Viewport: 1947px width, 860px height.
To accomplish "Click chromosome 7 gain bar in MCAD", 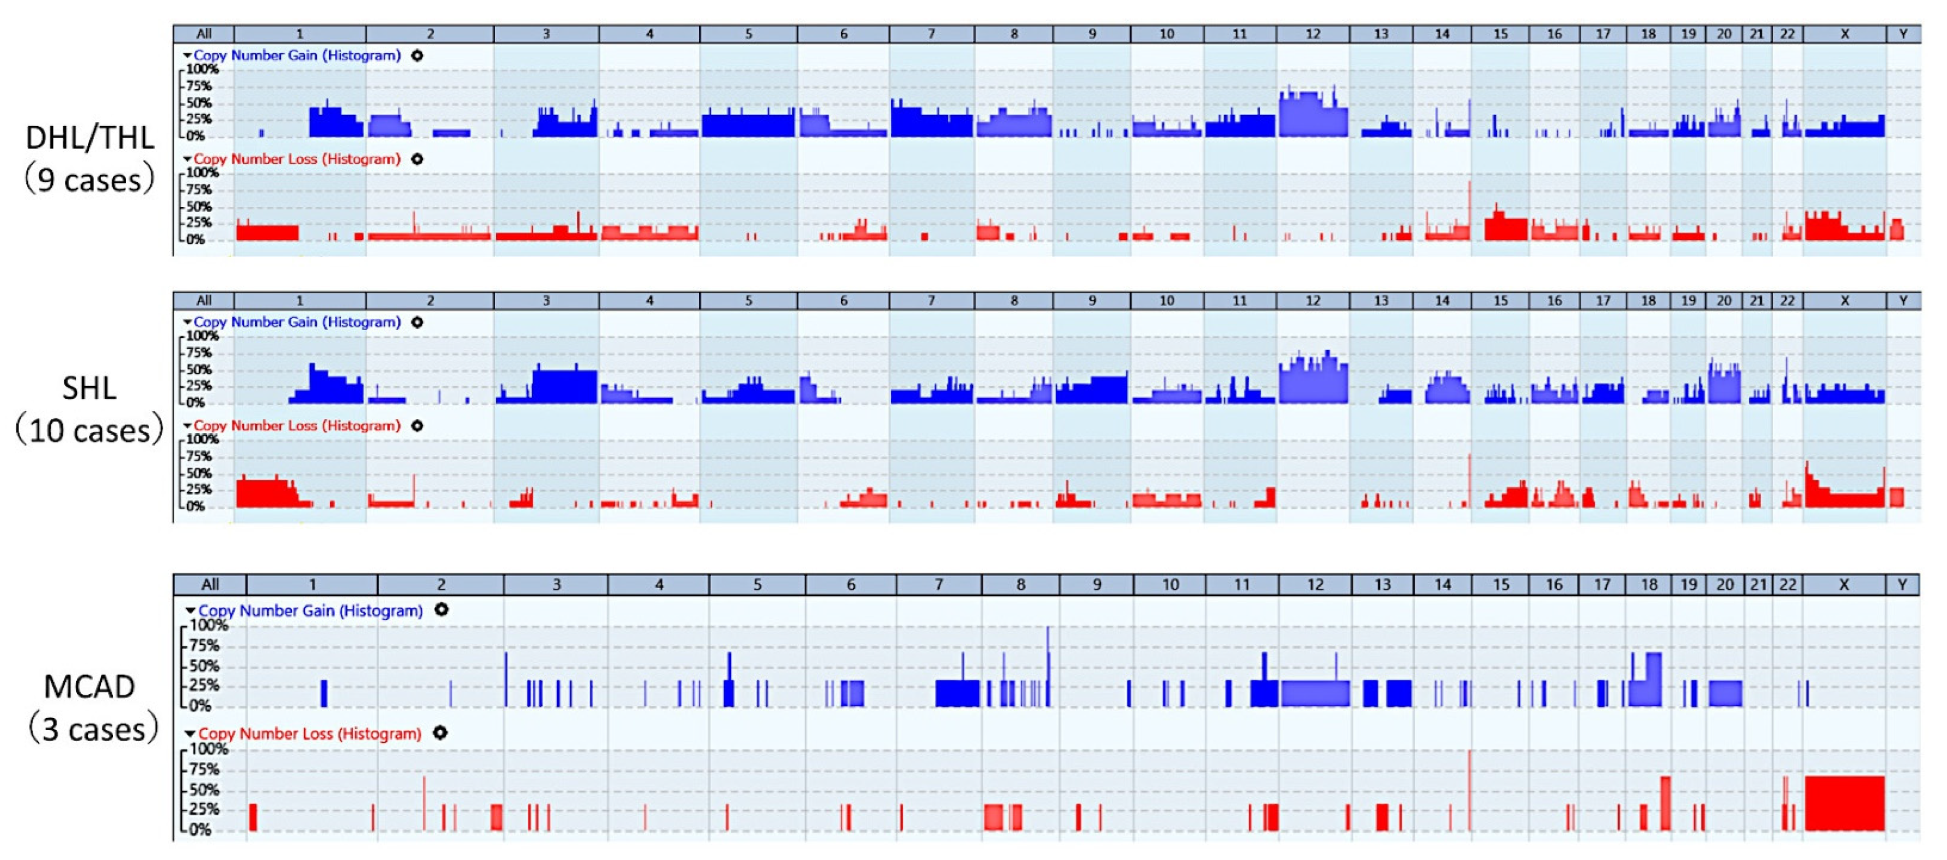I will 958,693.
